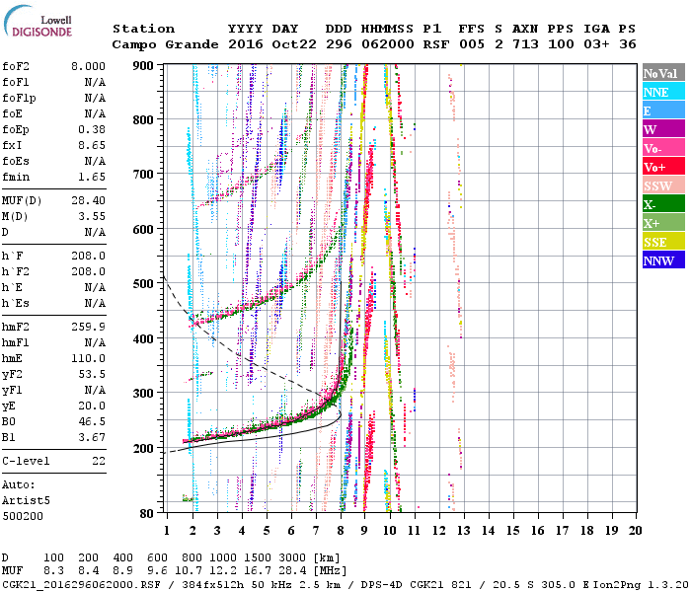Image resolution: width=691 pixels, height=592 pixels.
Task: Select the W purple legend swatch
Action: pos(663,129)
